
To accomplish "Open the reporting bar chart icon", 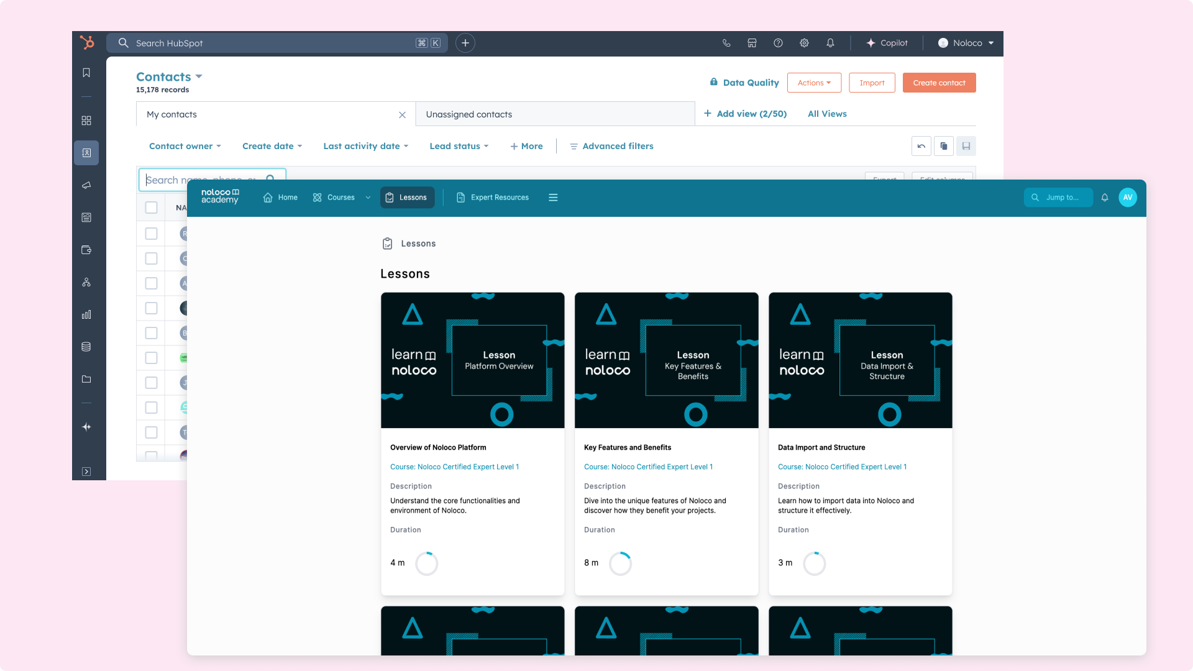I will click(86, 314).
